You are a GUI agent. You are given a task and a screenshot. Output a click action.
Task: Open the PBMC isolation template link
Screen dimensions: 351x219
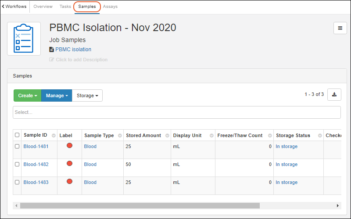coord(73,49)
